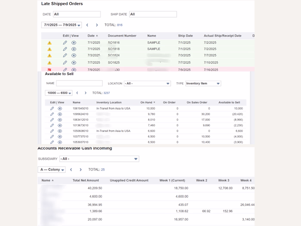Viewport: 301px width, 226px height.
Task: Open the 7/1/2025 — 7/9/2025 range dropdown
Action: coord(61,25)
